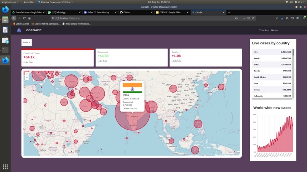
Task: Zoom in on the Leaflet map
Action: tap(27, 74)
